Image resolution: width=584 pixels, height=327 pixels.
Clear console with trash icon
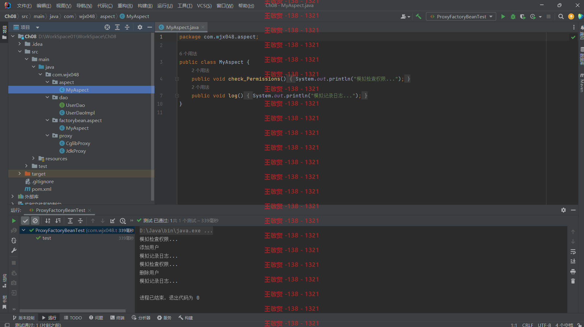tap(573, 281)
